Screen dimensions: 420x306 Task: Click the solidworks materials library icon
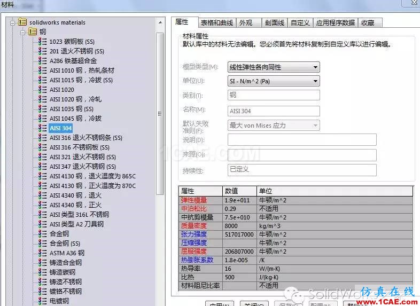tap(22, 22)
